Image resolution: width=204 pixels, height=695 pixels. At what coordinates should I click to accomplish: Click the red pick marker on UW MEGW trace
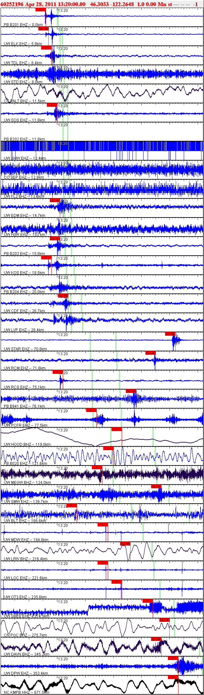coord(97,467)
